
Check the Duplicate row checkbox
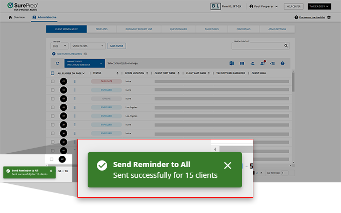(53, 81)
